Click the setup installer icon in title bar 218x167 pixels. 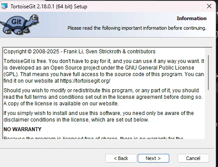(x=4, y=7)
